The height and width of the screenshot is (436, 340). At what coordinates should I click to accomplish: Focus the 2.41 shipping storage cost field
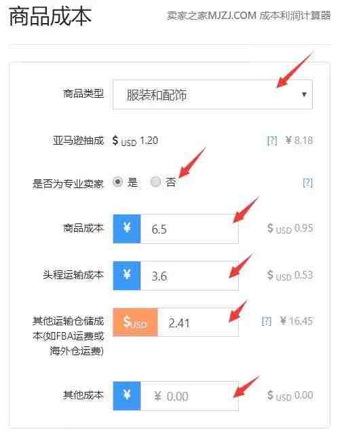click(197, 322)
